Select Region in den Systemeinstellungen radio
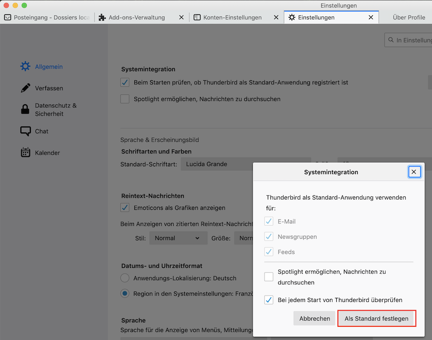This screenshot has height=340, width=432. [125, 293]
